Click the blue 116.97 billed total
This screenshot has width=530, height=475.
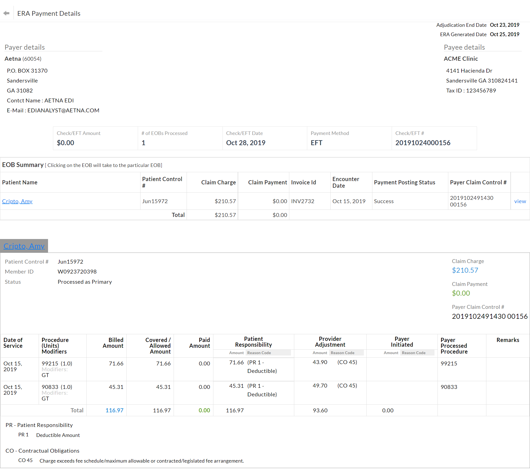114,410
